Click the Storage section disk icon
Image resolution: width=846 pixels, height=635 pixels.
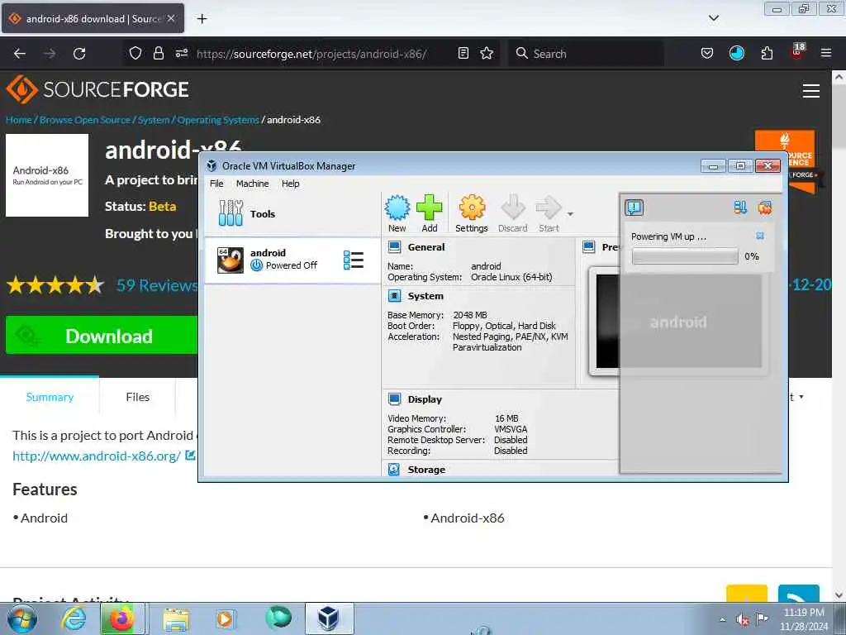[x=394, y=470]
